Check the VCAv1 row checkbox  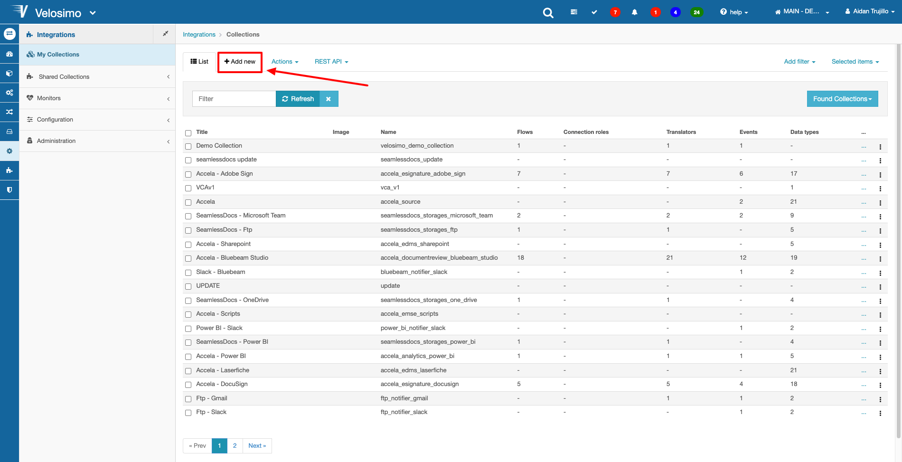coord(188,189)
